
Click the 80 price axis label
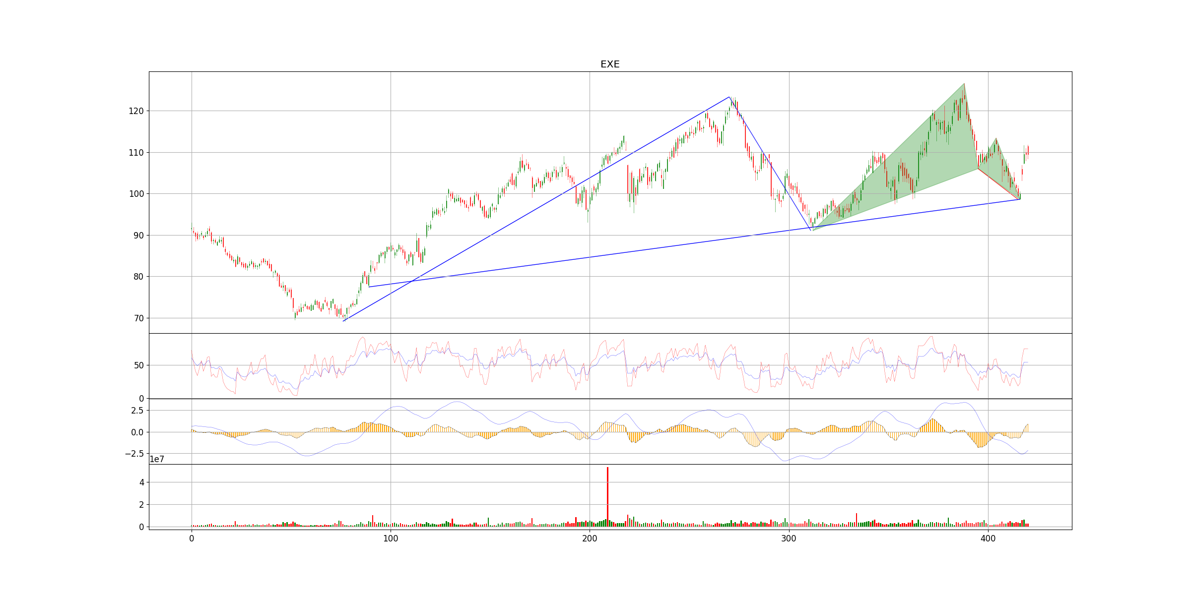[138, 277]
